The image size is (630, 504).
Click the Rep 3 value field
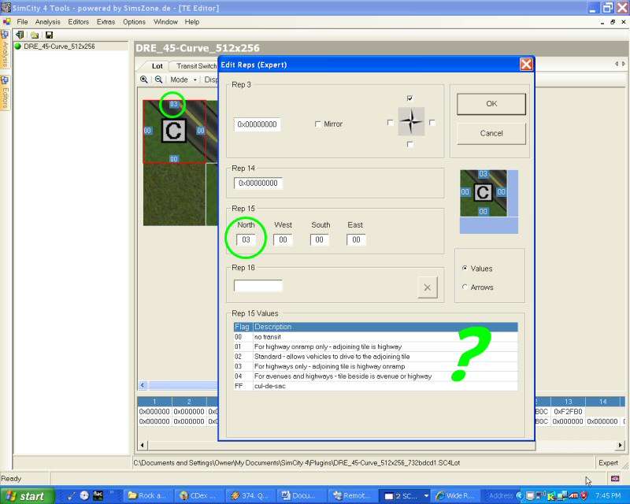pos(258,124)
